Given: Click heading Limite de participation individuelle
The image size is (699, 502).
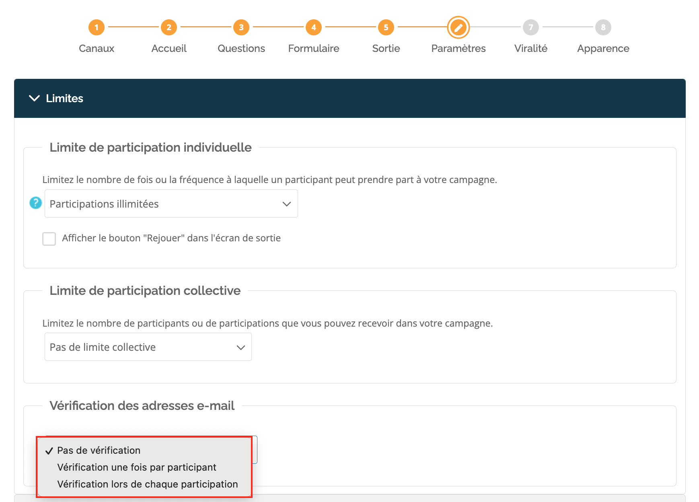Looking at the screenshot, I should (x=150, y=148).
